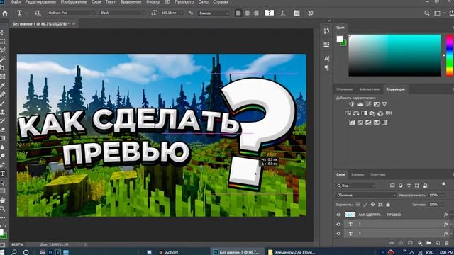The image size is (454, 255).
Task: Open the font size dropdown
Action: (x=182, y=13)
